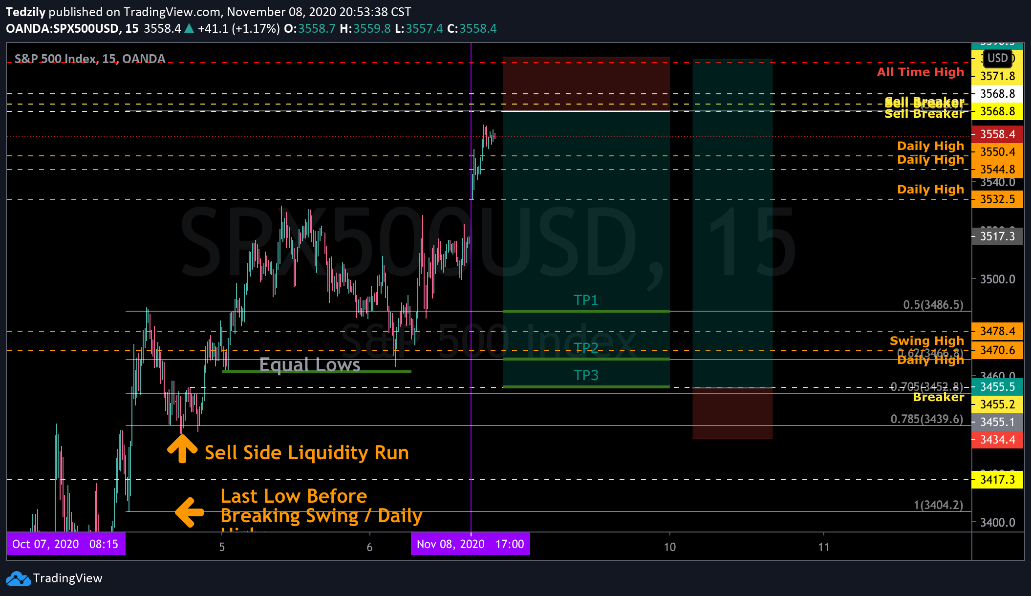1031x596 pixels.
Task: Select the Last Low Before Breaking Swing text
Action: pos(321,506)
